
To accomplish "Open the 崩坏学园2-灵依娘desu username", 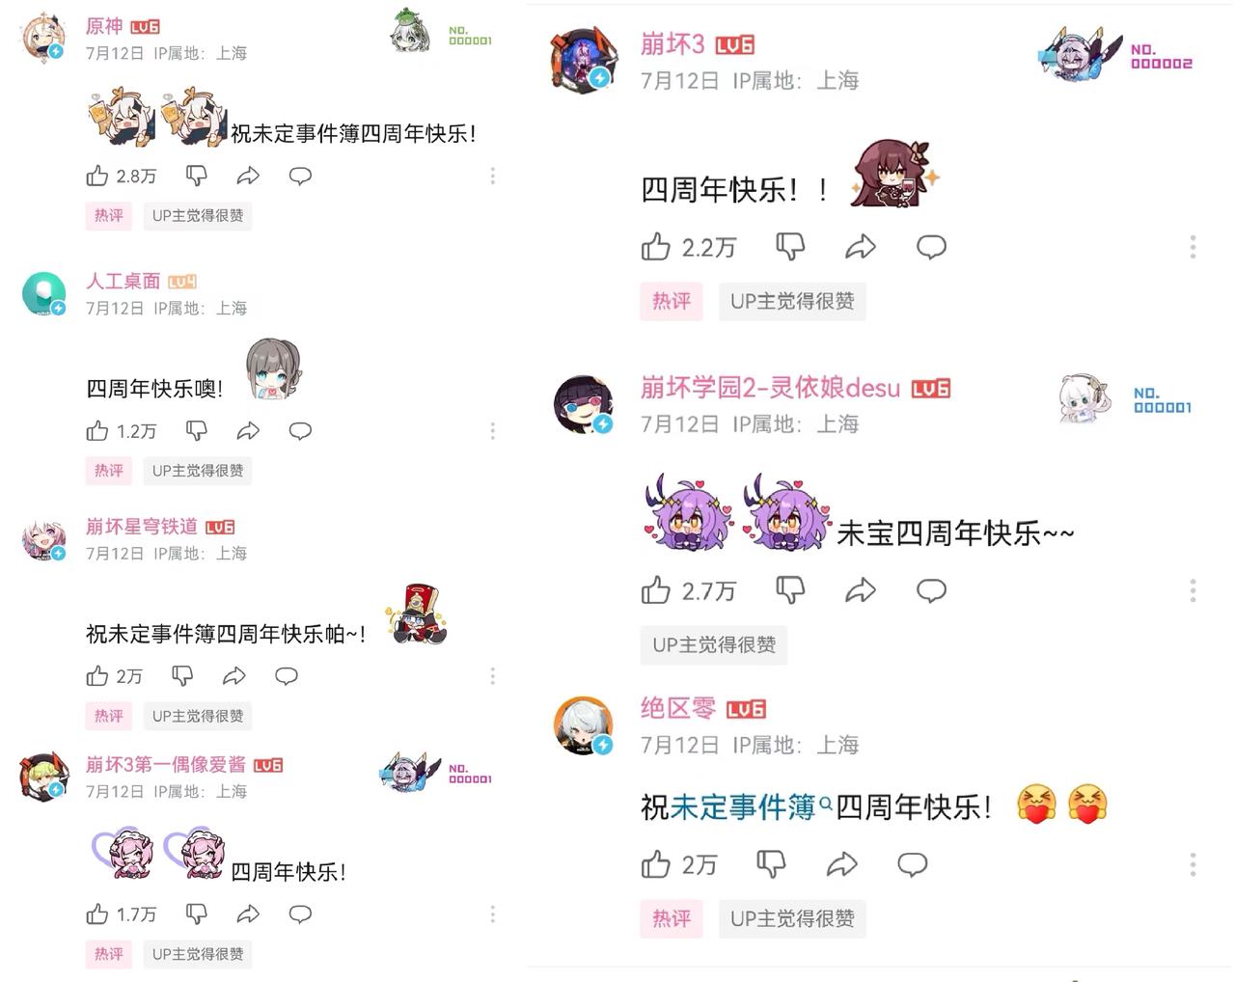I will click(770, 388).
